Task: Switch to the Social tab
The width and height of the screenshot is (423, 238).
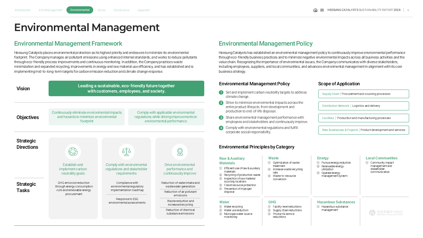Action: (x=101, y=10)
